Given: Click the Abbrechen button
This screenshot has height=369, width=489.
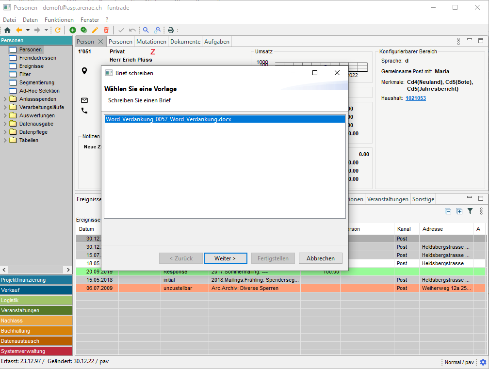Looking at the screenshot, I should coord(320,258).
